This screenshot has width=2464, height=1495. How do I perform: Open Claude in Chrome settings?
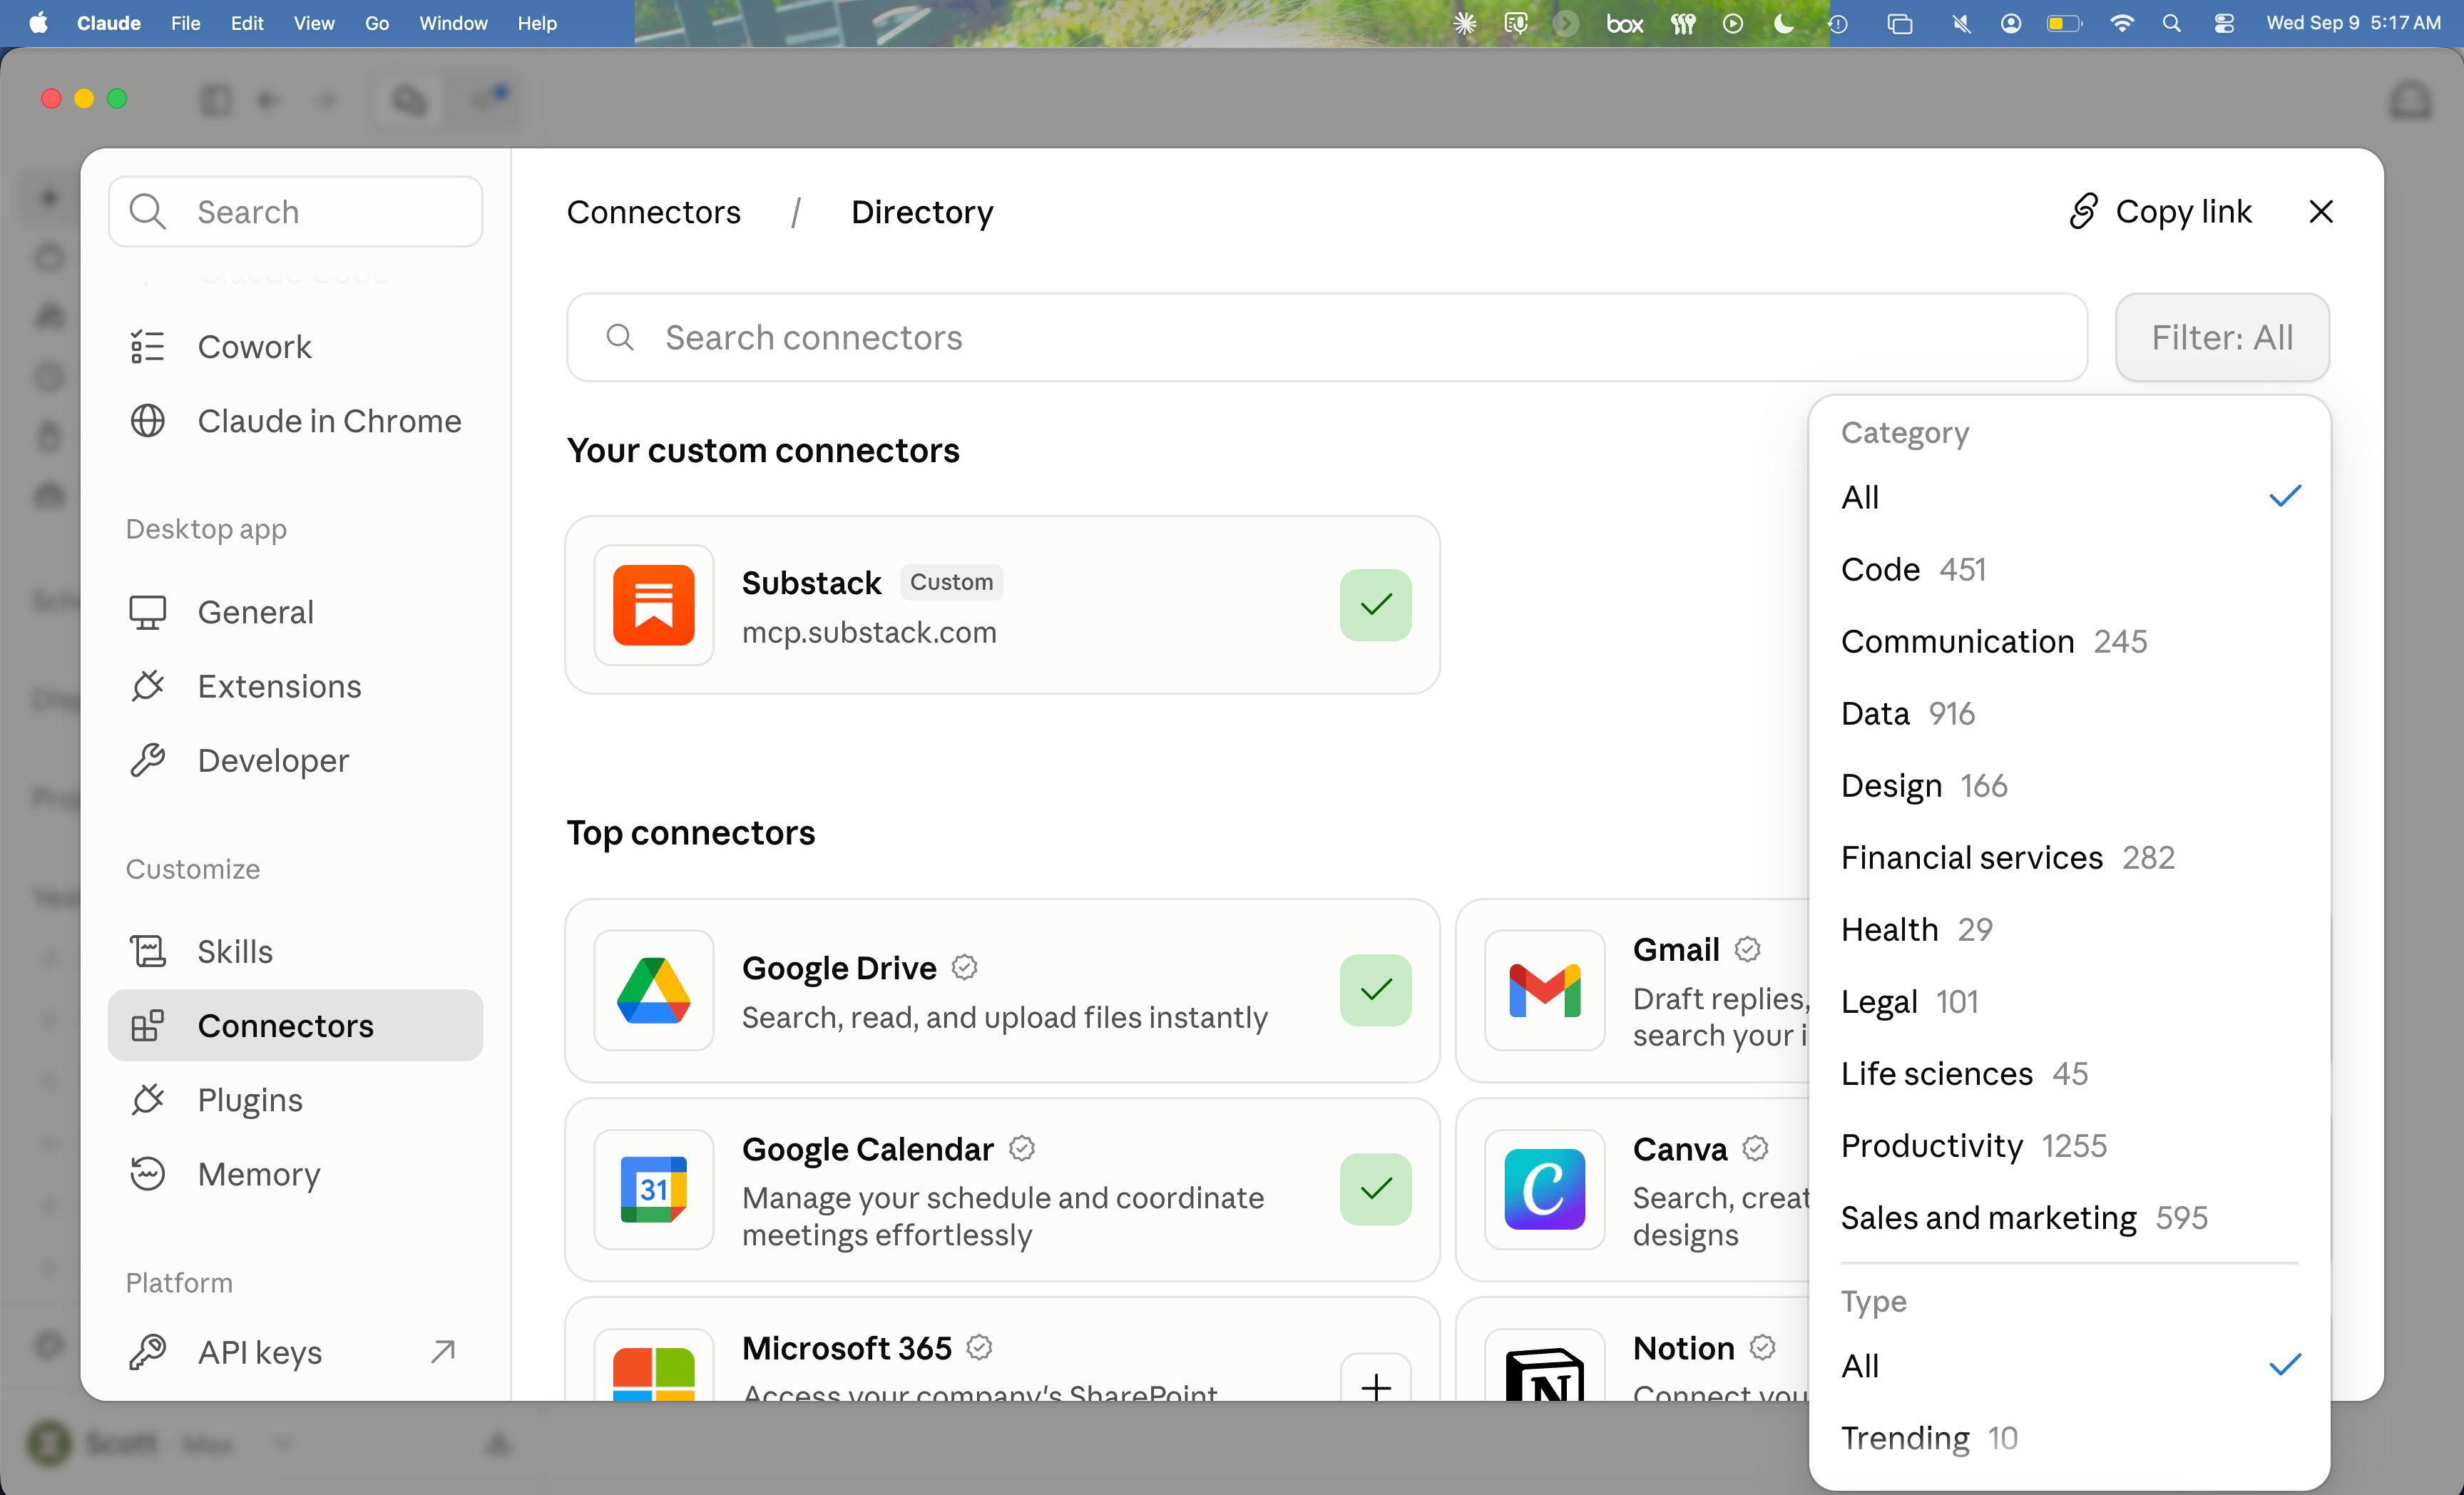[295, 421]
